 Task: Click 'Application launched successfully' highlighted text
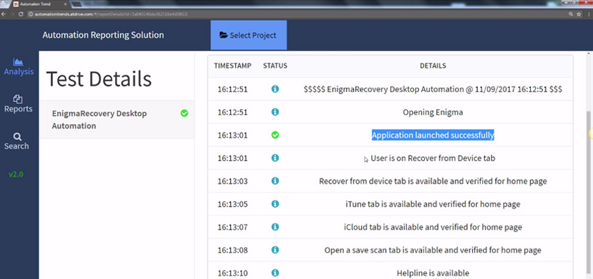433,135
